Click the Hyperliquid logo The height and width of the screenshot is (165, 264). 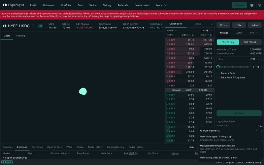[x=14, y=5]
